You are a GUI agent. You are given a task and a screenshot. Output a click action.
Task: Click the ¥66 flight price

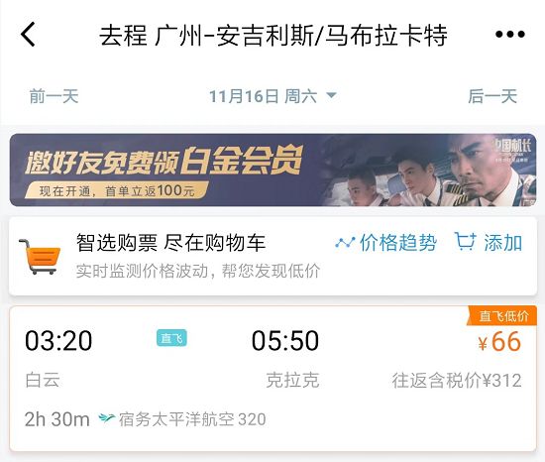(x=499, y=341)
